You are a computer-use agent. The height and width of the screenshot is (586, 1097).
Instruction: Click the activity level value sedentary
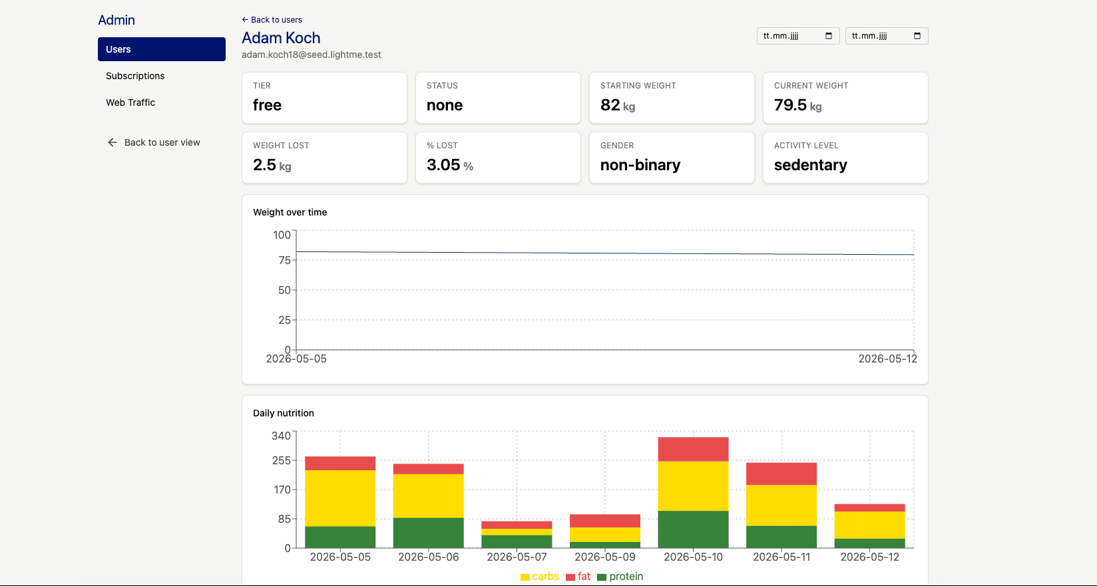click(811, 165)
